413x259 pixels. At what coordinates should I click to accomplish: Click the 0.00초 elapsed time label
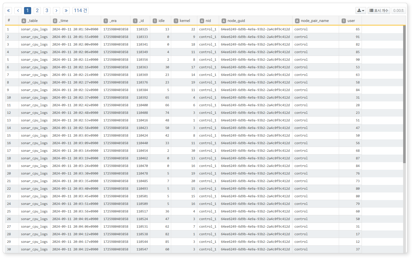tap(399, 10)
